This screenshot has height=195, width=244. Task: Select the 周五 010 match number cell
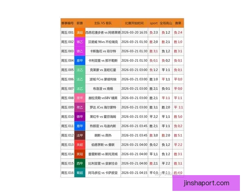67,117
